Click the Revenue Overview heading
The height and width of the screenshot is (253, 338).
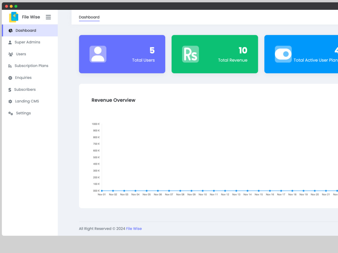113,100
